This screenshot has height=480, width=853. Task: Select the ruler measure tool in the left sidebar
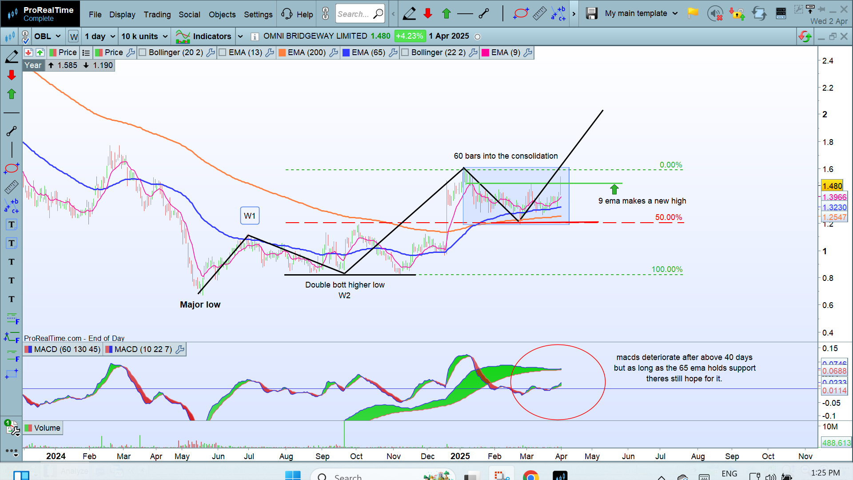click(12, 187)
